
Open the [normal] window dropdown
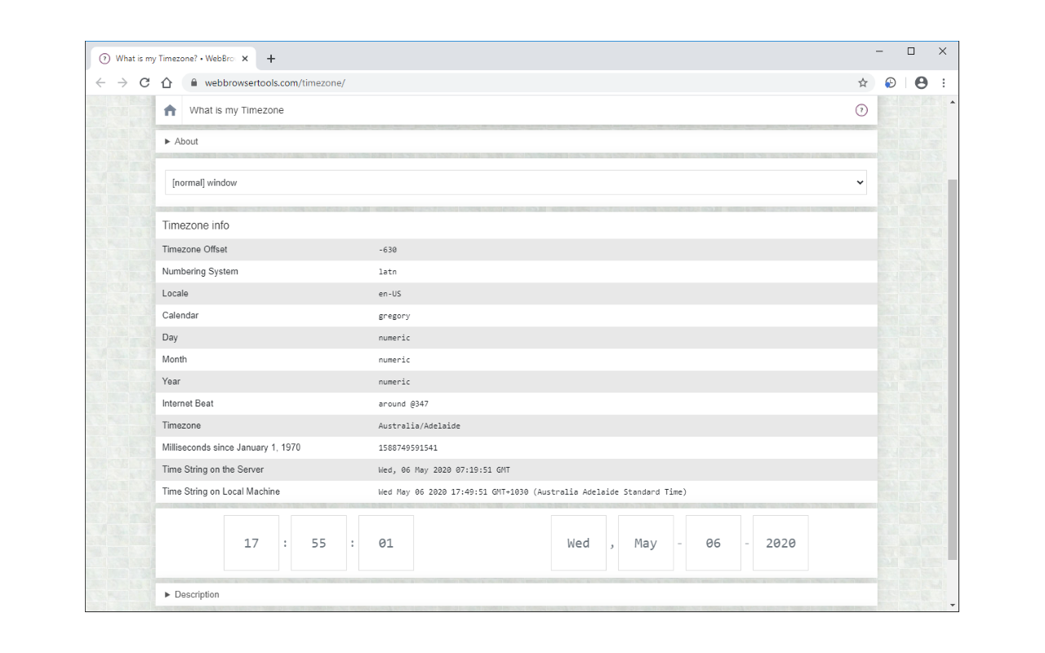[x=516, y=183]
